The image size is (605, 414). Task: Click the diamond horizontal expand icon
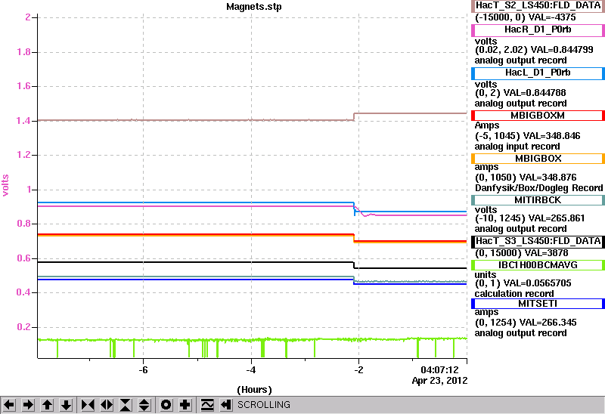pos(107,405)
